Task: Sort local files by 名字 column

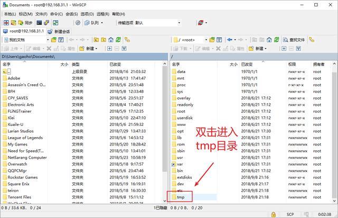Action: point(25,65)
